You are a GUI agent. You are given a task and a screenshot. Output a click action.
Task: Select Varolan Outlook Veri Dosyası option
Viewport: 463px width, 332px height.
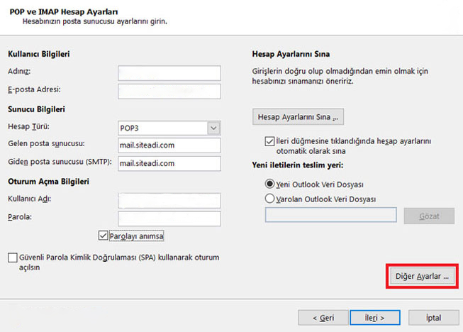tap(269, 199)
